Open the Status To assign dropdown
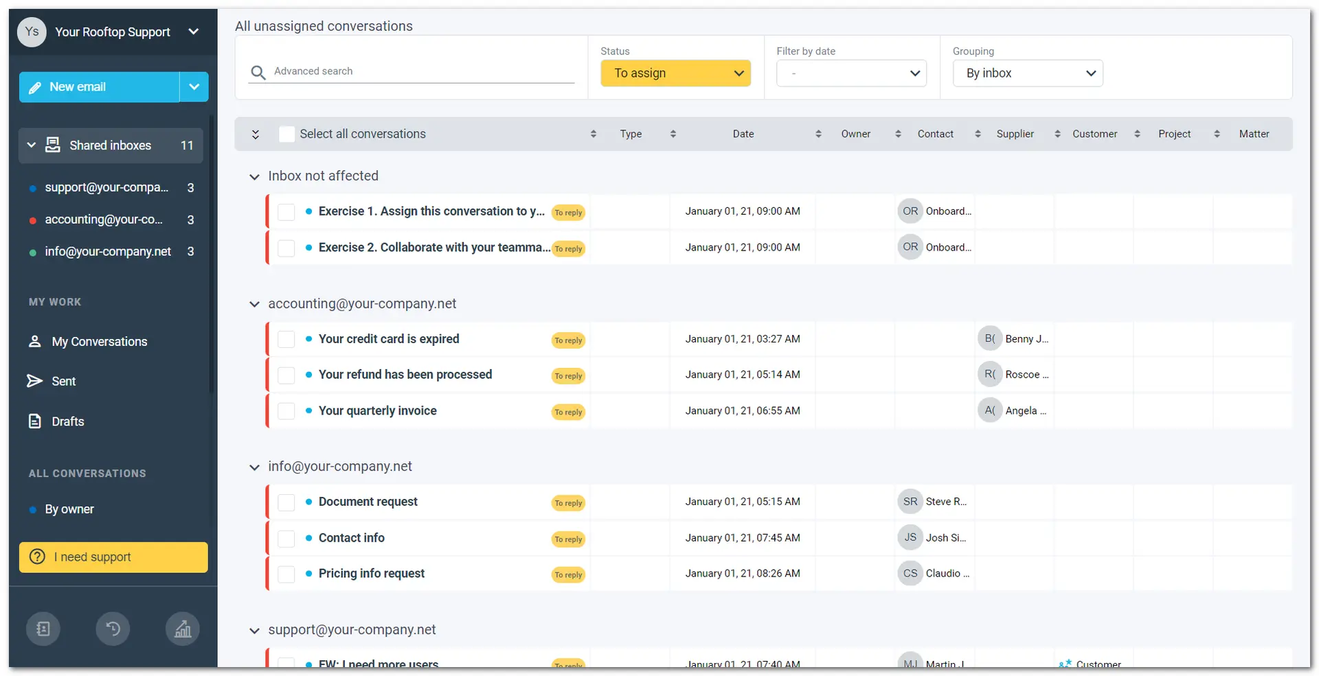The height and width of the screenshot is (676, 1319). 675,73
